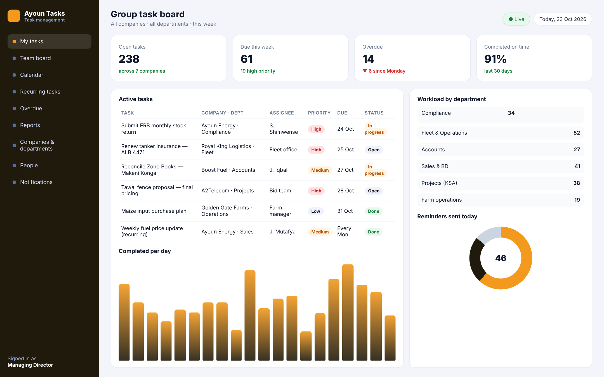This screenshot has width=604, height=377.
Task: Go to People section
Action: (x=49, y=165)
